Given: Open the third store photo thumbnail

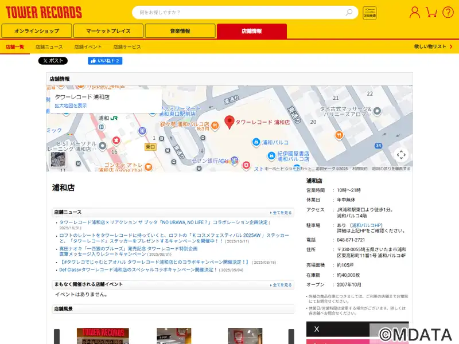Looking at the screenshot, I should [245, 336].
